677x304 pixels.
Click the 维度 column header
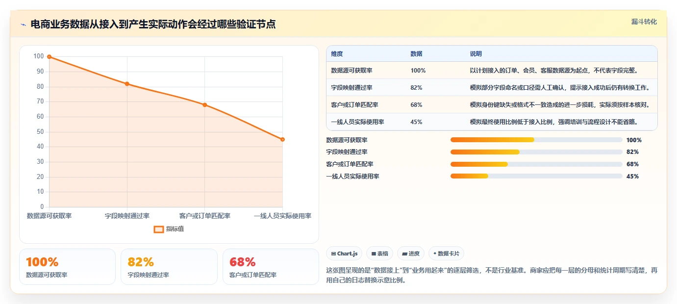(337, 54)
